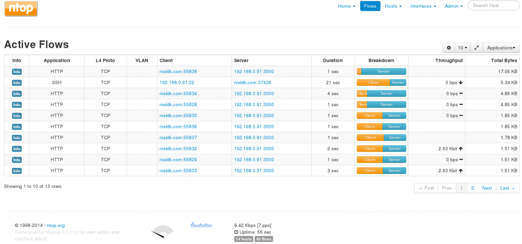Open the rows-per-page 10 dropdown

462,48
